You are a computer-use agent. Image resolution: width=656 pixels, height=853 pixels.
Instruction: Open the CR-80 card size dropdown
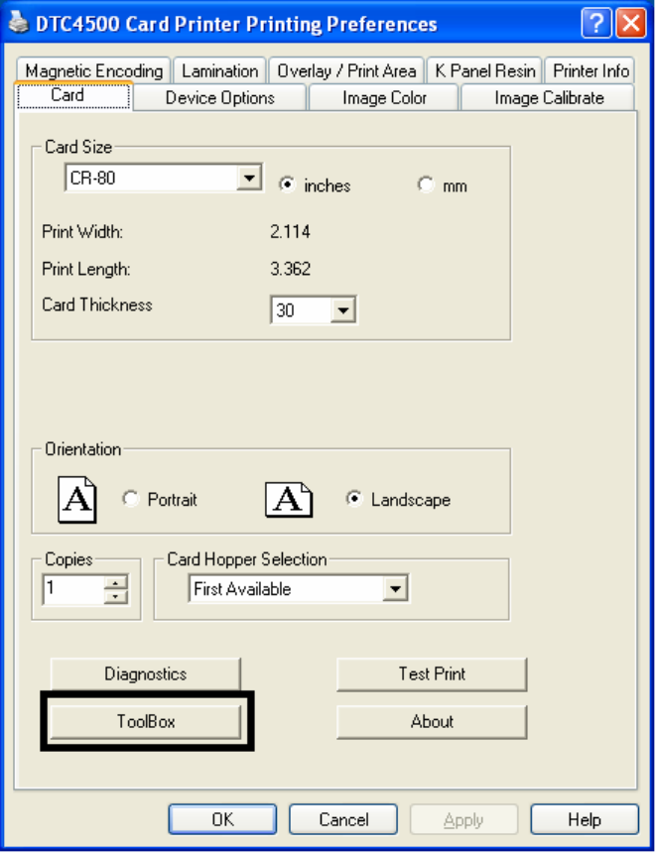pos(249,178)
